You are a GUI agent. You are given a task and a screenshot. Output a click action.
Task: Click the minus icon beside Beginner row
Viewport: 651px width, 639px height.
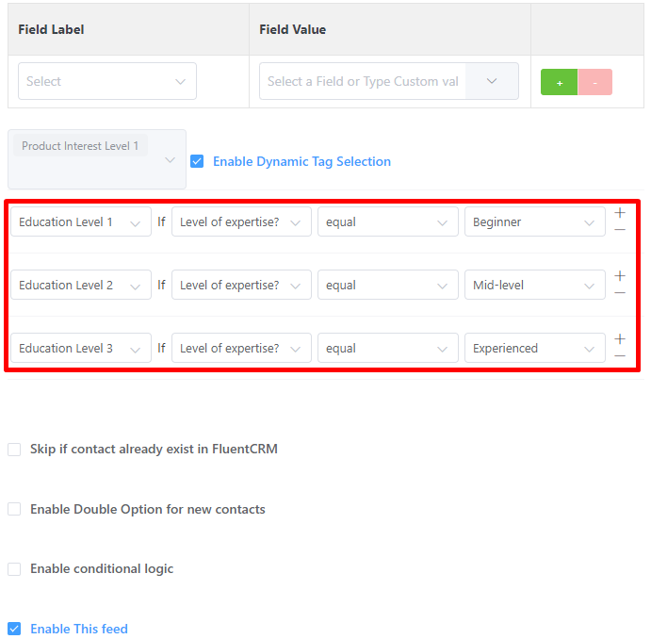[x=620, y=230]
